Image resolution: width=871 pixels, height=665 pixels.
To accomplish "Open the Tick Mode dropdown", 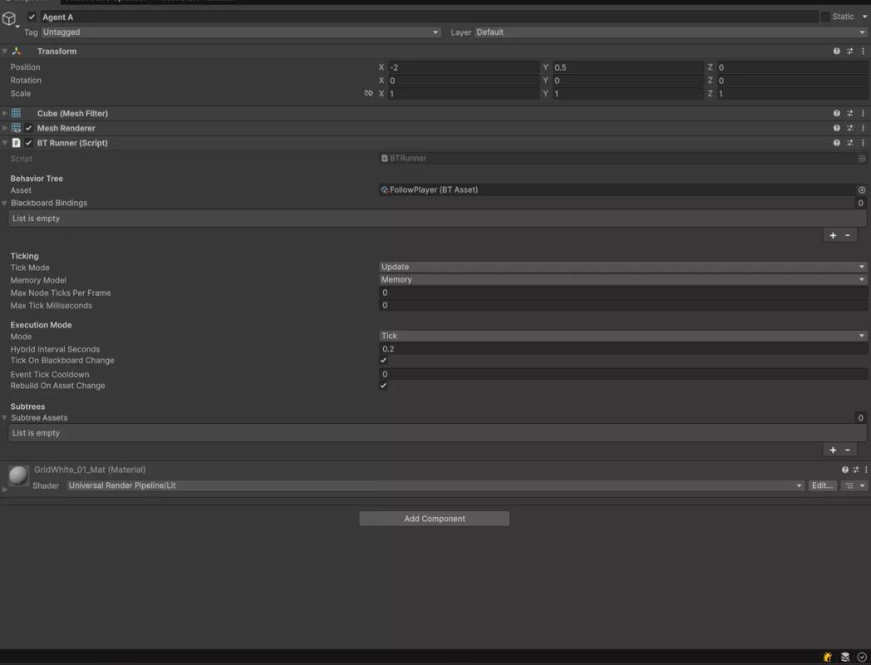I will (622, 267).
